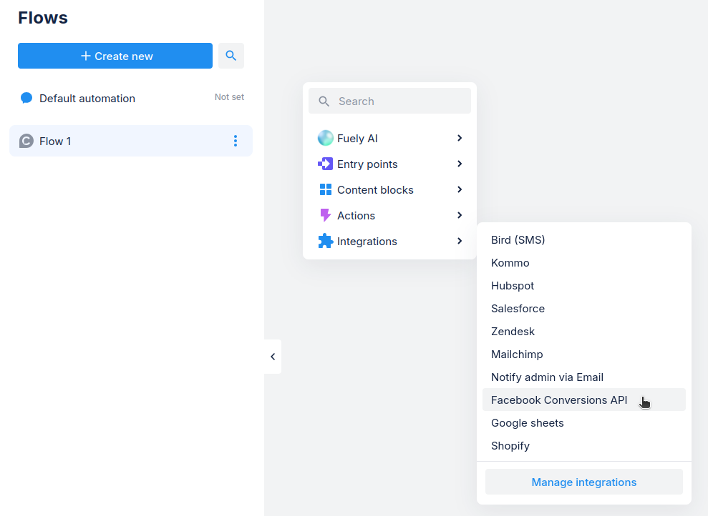Open Manage integrations
The image size is (708, 516).
click(x=583, y=482)
